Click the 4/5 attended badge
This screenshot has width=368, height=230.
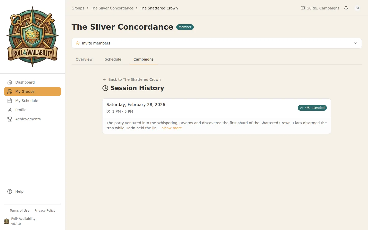coord(312,108)
